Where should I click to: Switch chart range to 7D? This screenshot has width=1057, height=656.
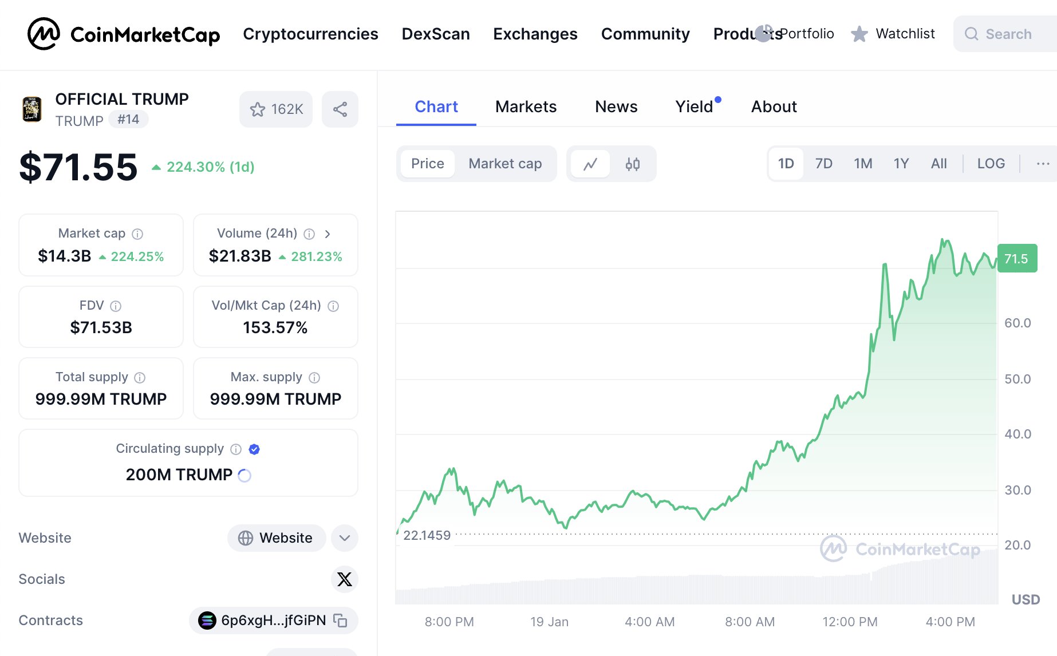point(823,164)
